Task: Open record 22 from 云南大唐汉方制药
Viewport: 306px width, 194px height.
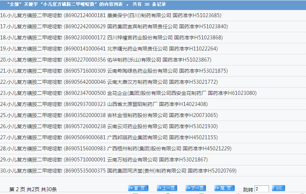Action: click(x=109, y=82)
